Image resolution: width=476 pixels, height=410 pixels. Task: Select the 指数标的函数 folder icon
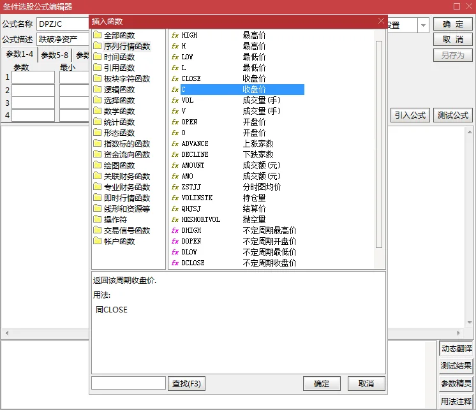(97, 143)
